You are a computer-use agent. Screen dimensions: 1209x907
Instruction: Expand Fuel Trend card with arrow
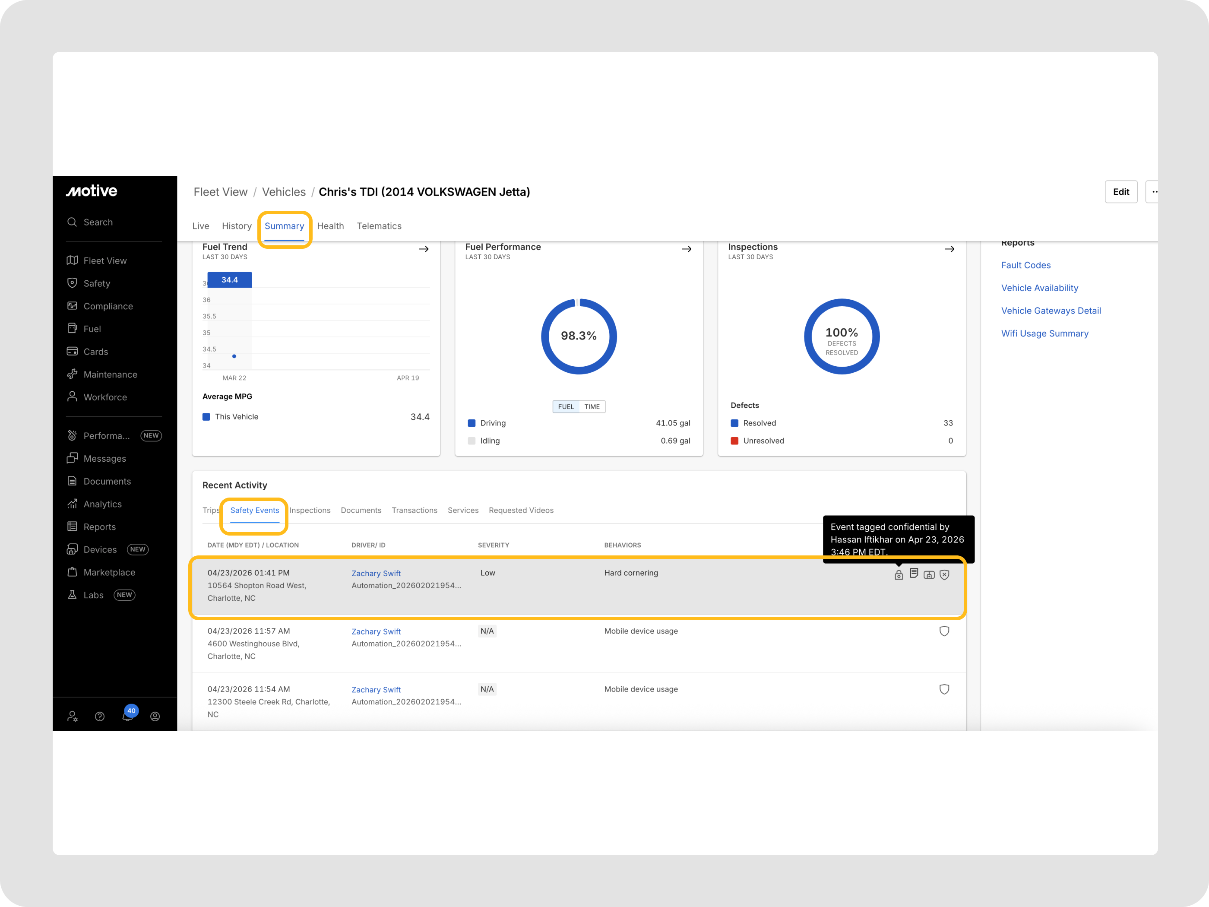click(424, 249)
